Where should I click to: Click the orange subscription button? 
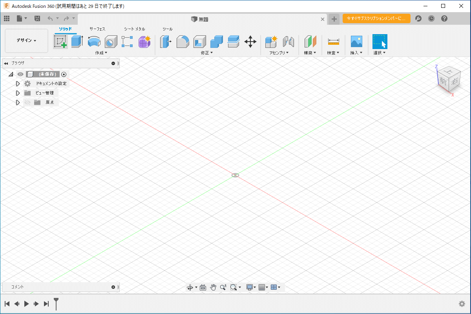tap(376, 18)
